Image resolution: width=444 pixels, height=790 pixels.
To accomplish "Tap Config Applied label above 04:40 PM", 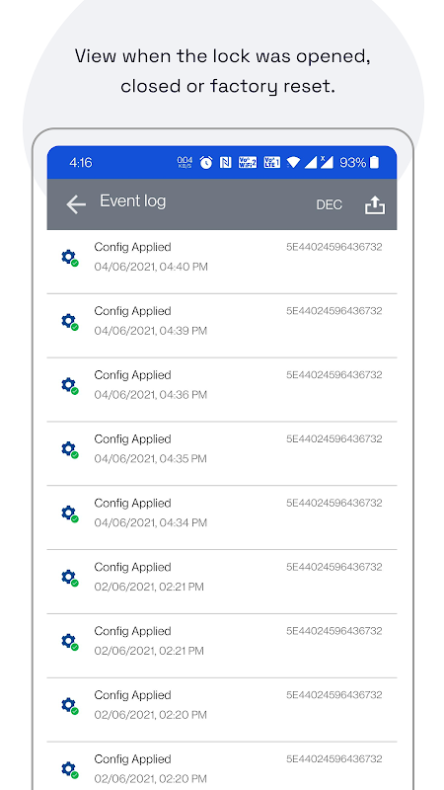I will click(x=132, y=248).
